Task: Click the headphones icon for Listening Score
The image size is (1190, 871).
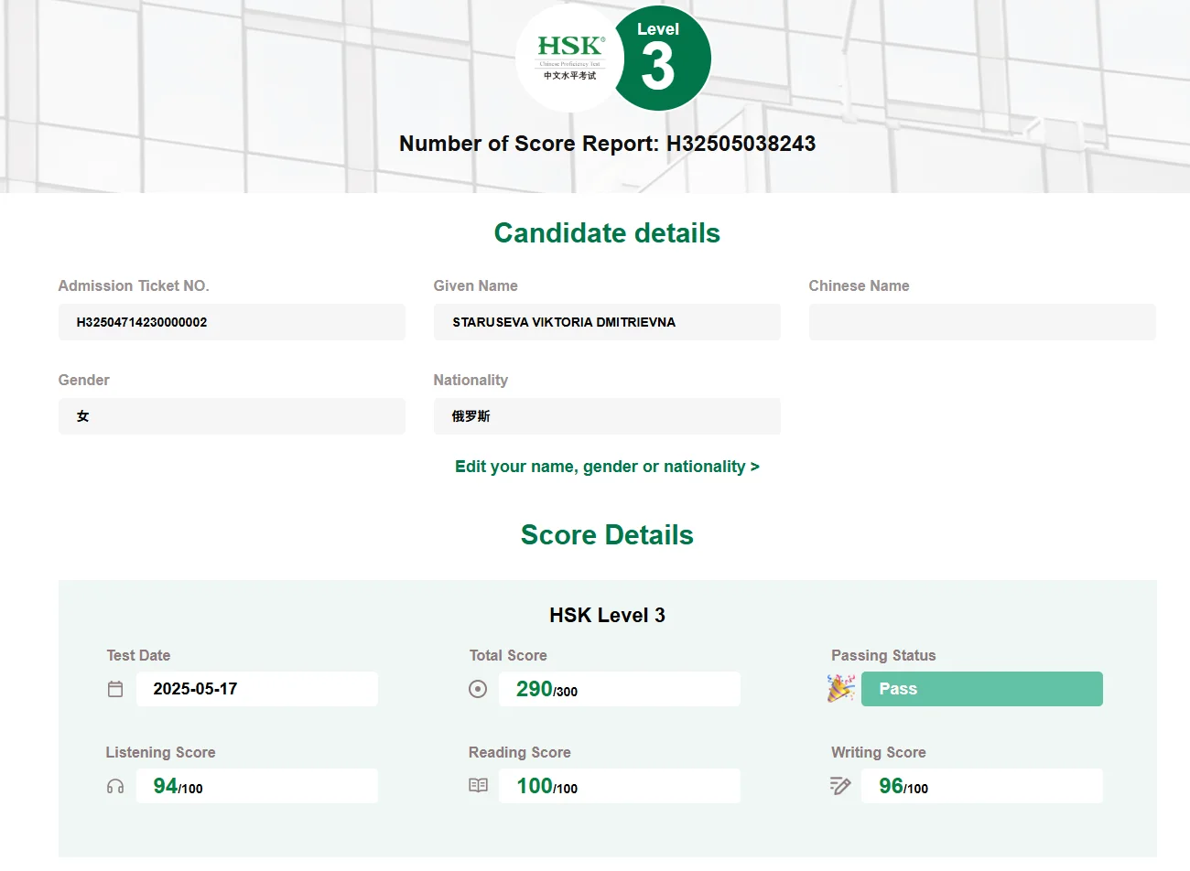Action: click(115, 786)
